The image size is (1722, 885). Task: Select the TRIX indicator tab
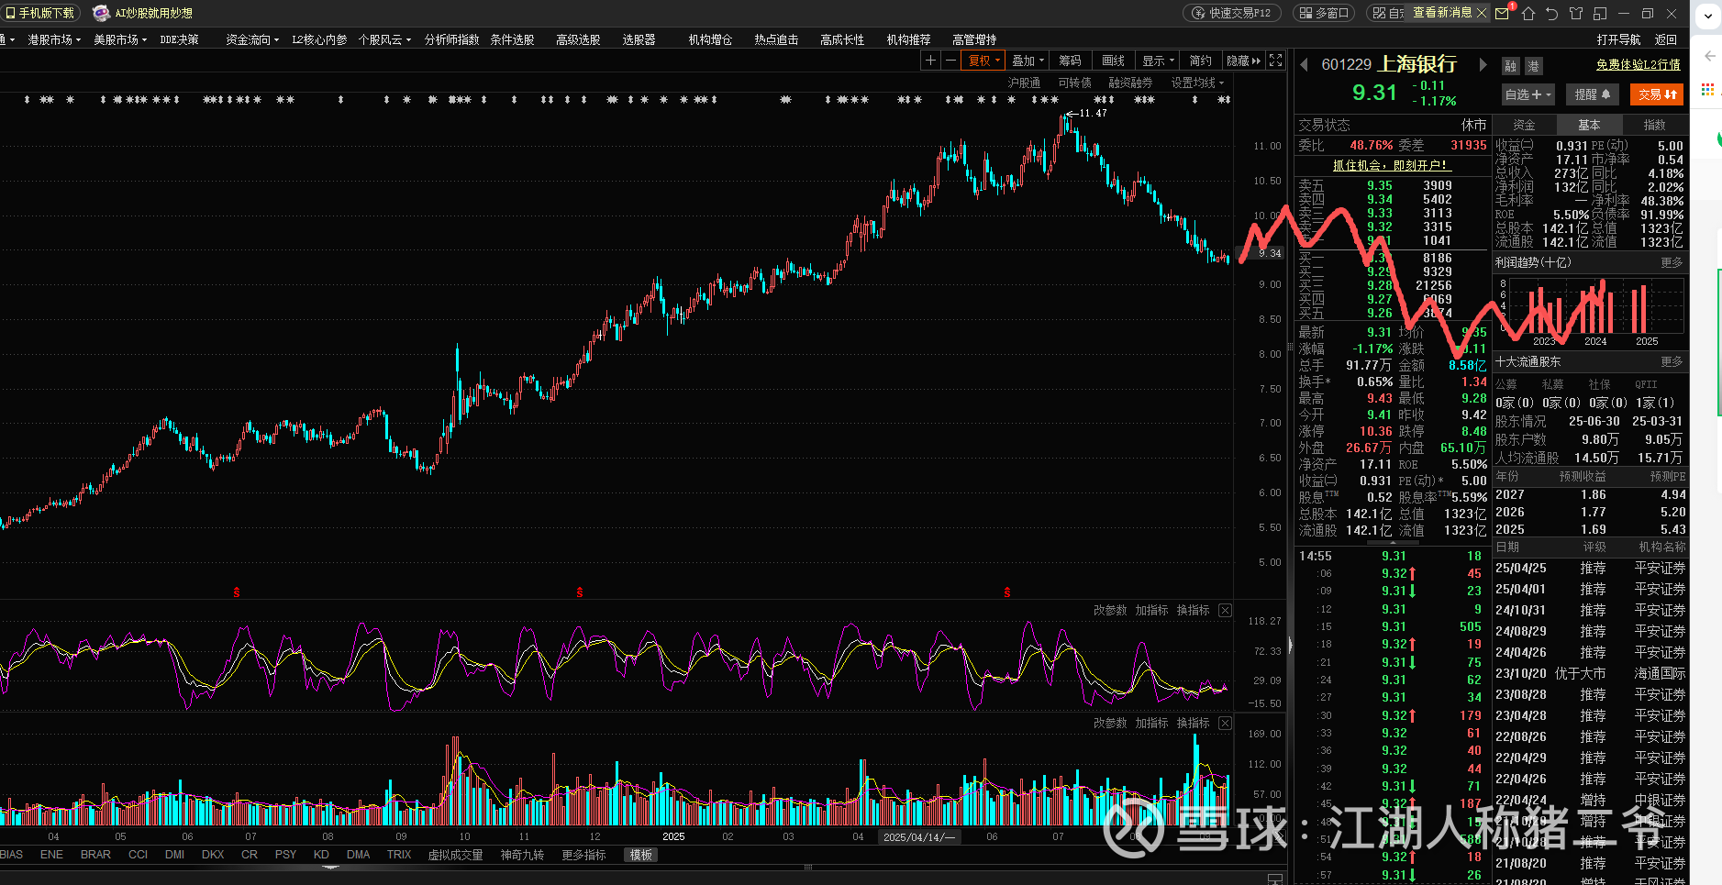point(399,855)
